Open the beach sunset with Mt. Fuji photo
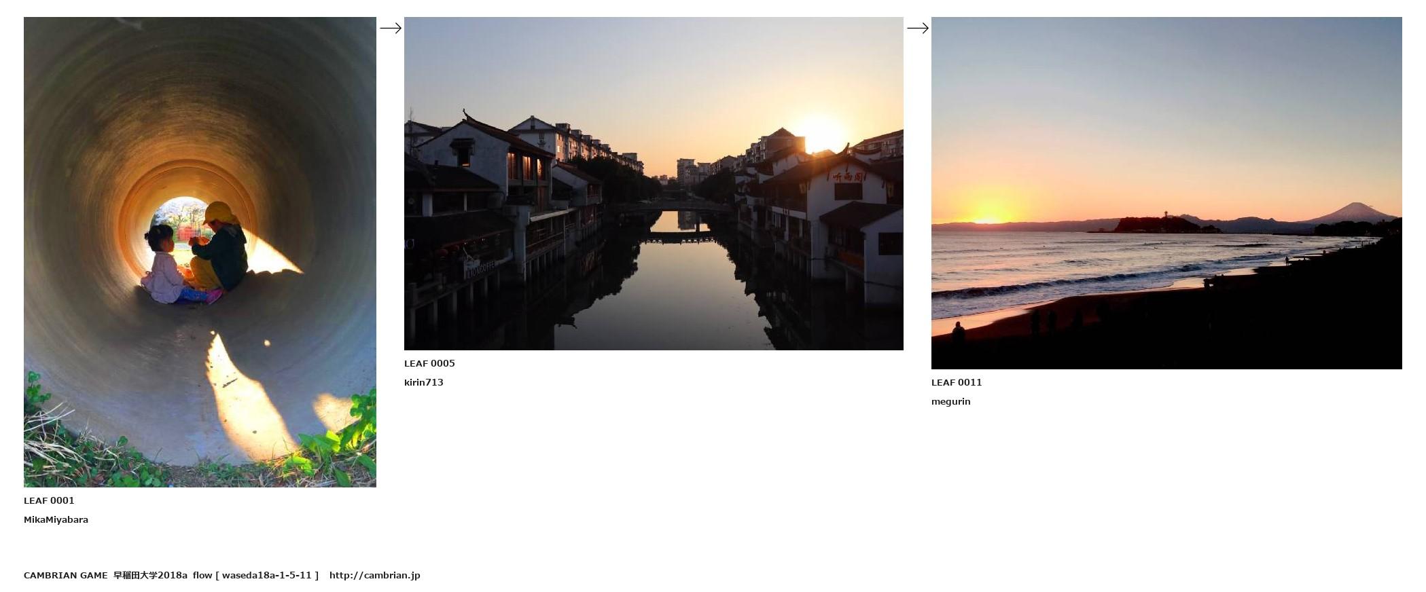The height and width of the screenshot is (592, 1426). point(1166,193)
